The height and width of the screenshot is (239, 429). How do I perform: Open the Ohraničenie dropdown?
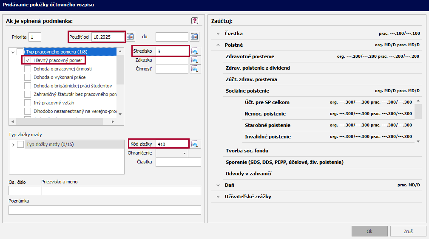[185, 153]
